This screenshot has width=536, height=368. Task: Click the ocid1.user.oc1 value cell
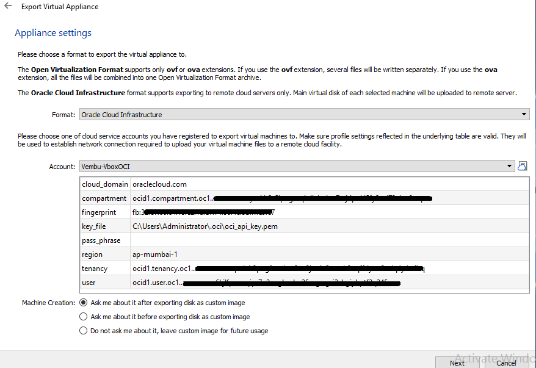coord(330,282)
